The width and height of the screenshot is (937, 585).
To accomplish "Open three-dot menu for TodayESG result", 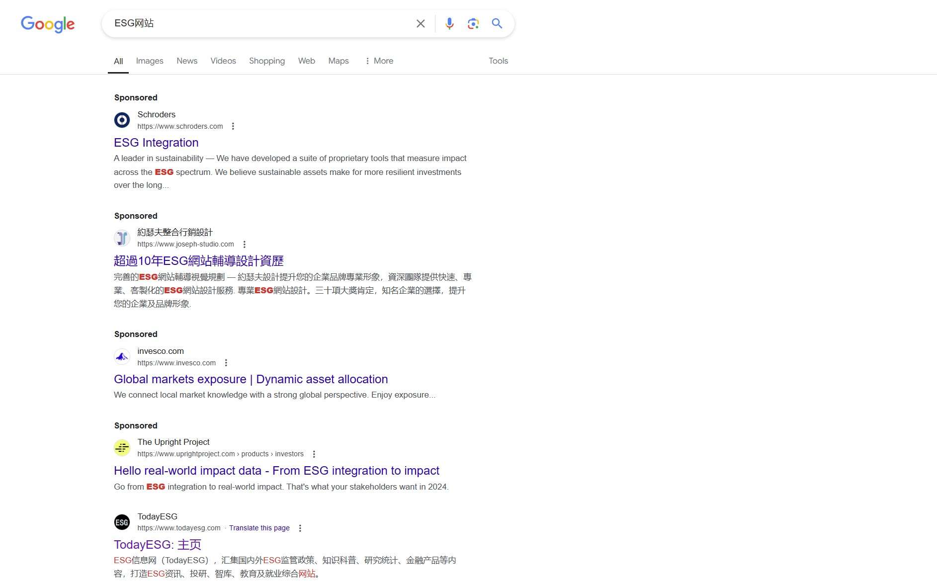I will 300,528.
